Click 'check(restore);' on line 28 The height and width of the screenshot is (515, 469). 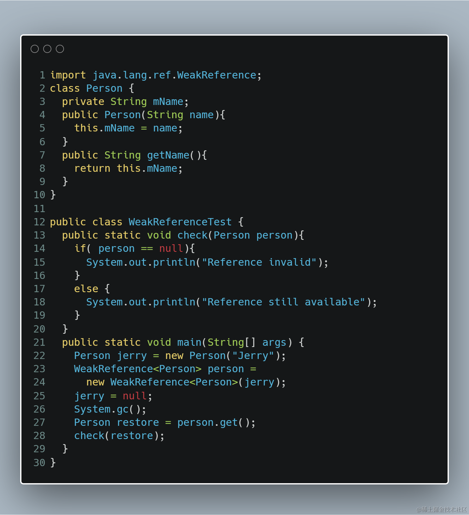119,436
